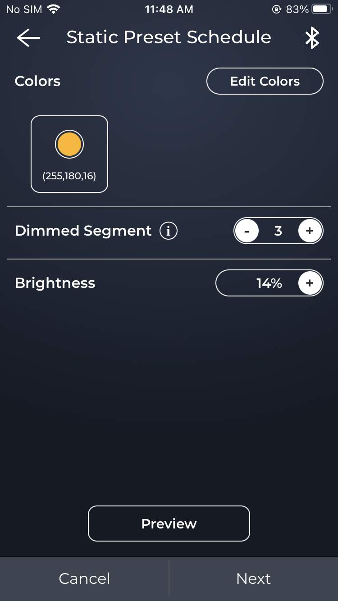This screenshot has width=338, height=601.
Task: Tap the back arrow icon
Action: coord(28,38)
